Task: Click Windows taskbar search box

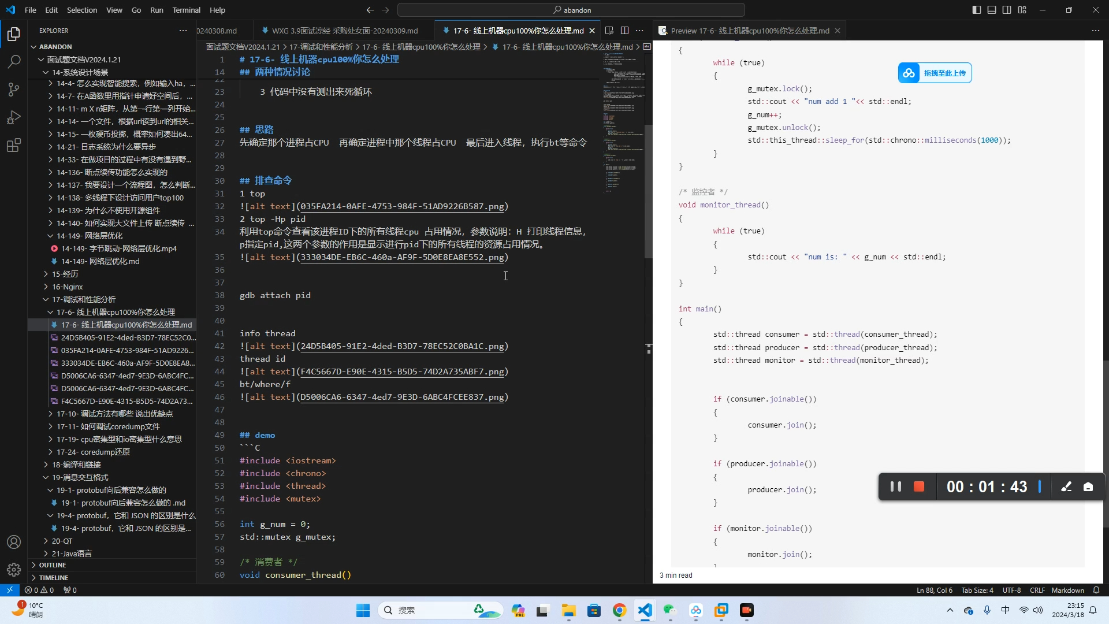Action: click(x=440, y=610)
